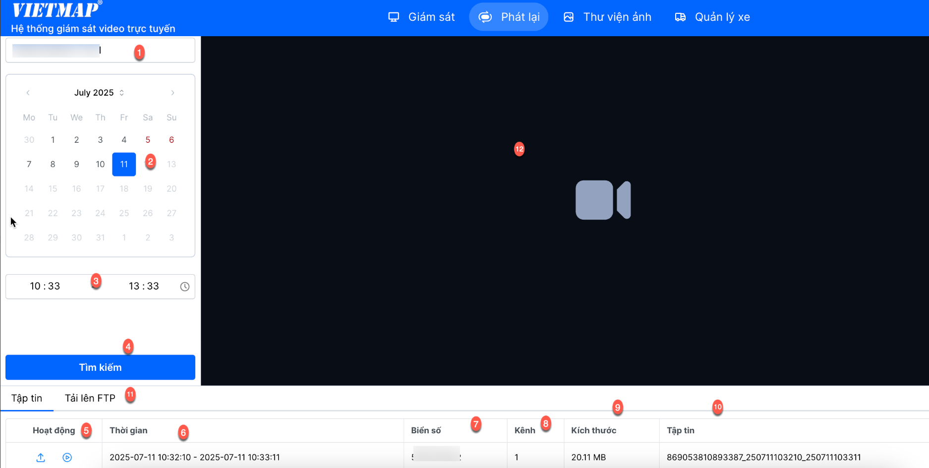Select July 3 in the calendar

[x=100, y=140]
